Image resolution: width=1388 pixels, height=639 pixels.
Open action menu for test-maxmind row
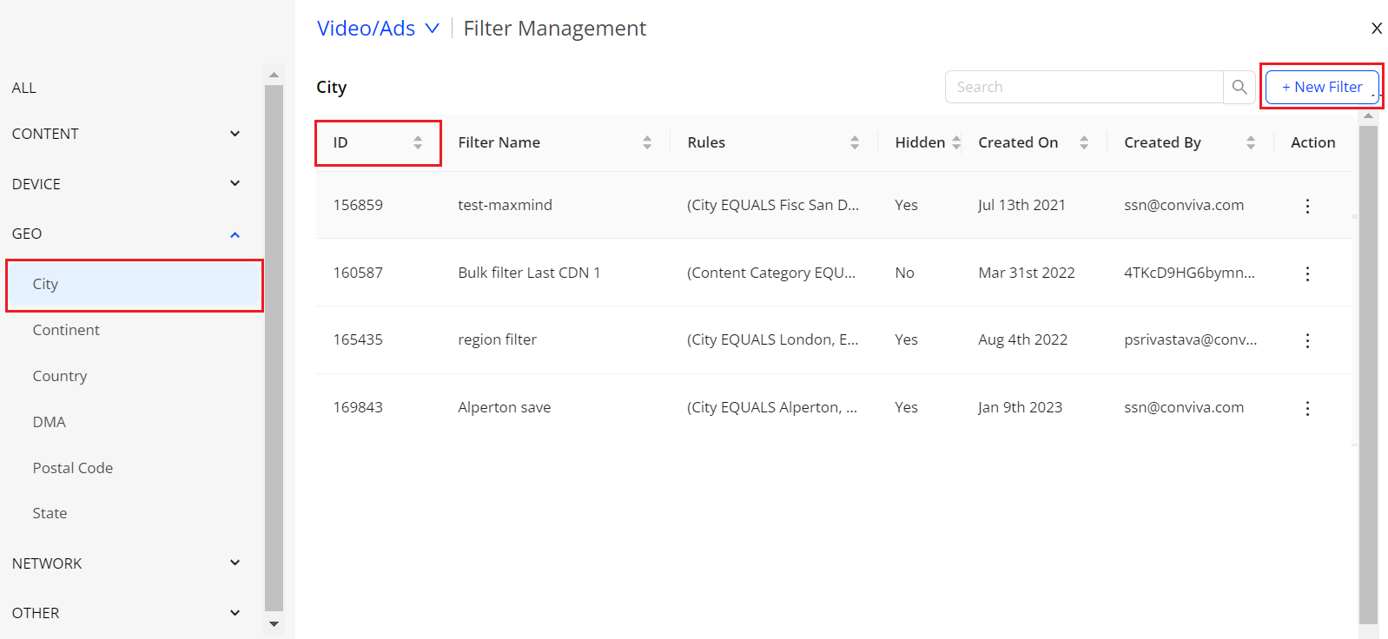1307,206
